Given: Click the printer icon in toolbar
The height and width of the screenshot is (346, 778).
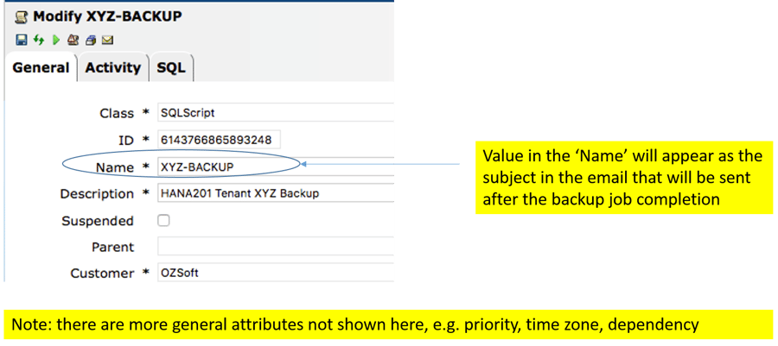Looking at the screenshot, I should tap(90, 40).
